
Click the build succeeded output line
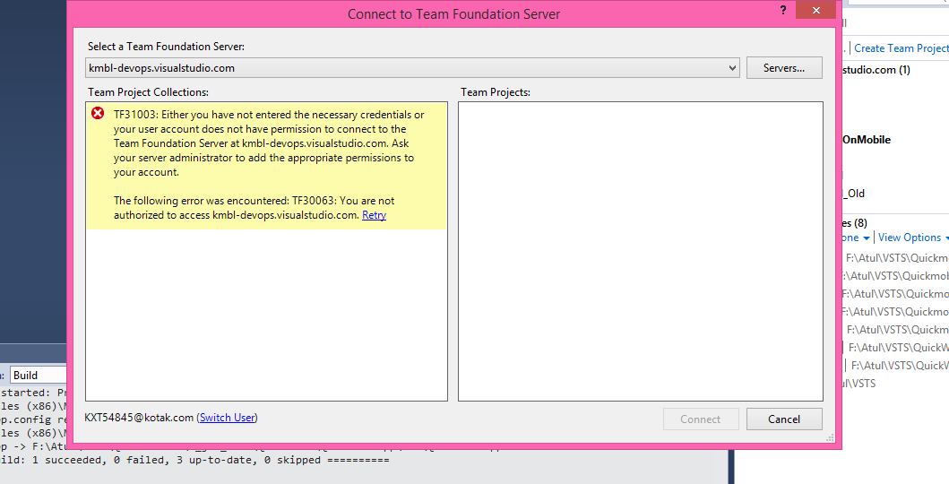coord(194,460)
